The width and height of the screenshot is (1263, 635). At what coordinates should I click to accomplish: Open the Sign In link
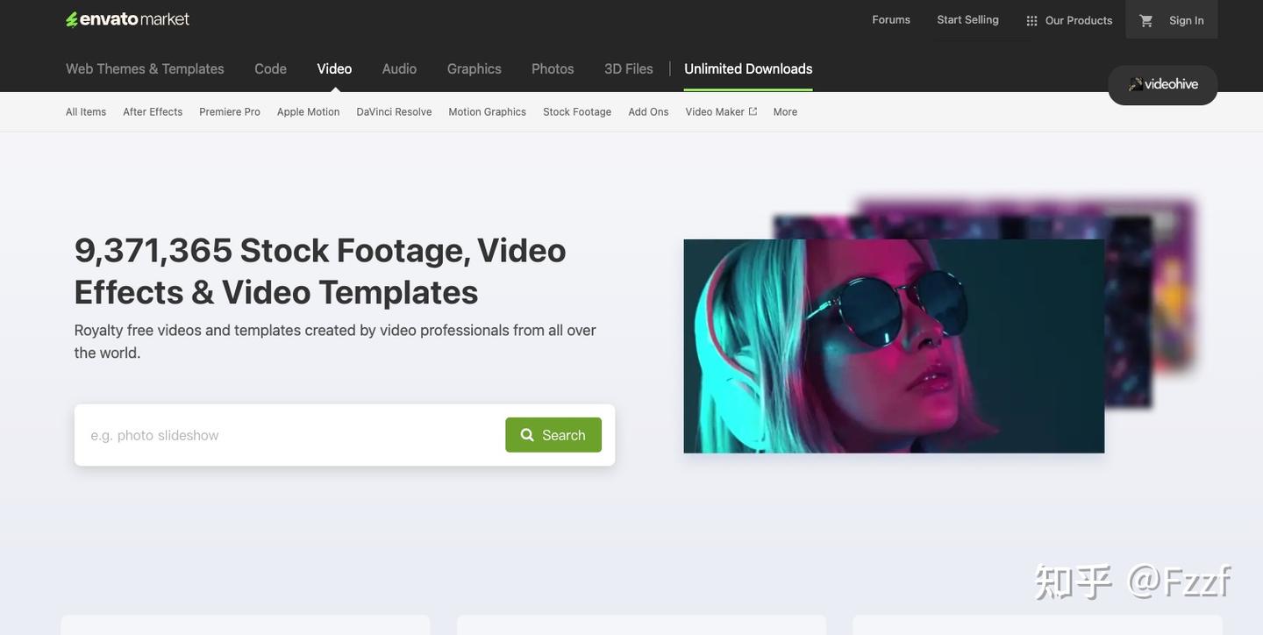[x=1186, y=20]
